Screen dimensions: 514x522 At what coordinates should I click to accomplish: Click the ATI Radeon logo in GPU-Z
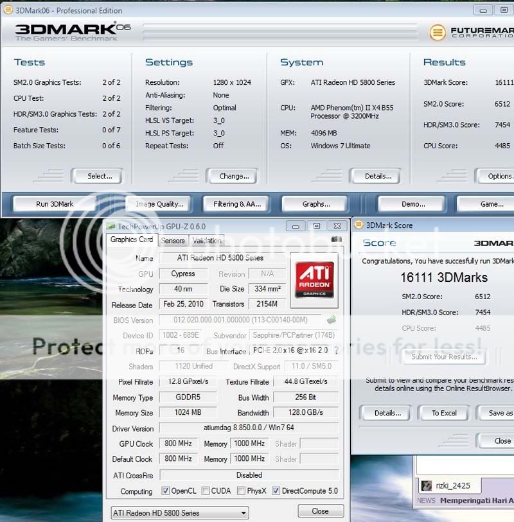click(314, 280)
